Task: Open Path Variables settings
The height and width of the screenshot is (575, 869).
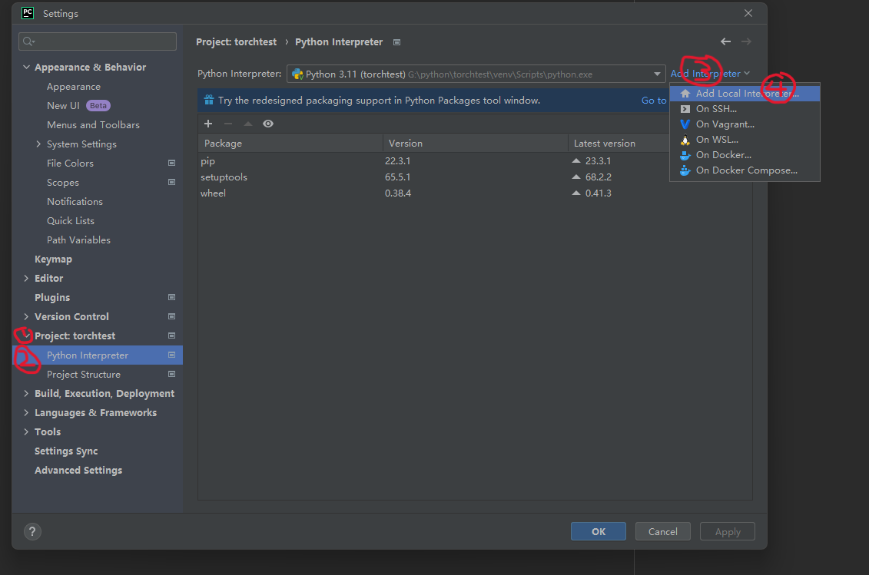Action: pos(78,240)
